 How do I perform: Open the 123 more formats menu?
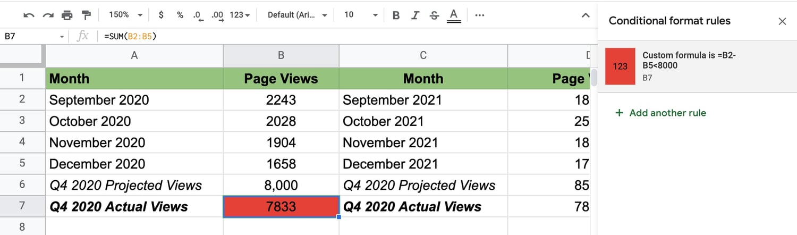[x=240, y=15]
